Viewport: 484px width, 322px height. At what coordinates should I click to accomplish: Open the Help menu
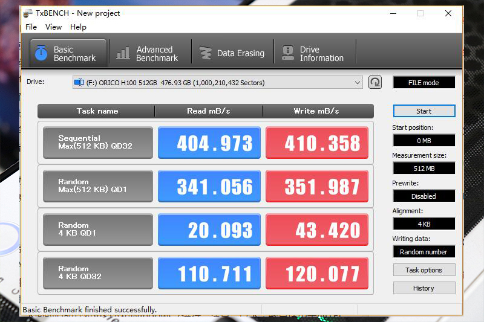point(78,27)
